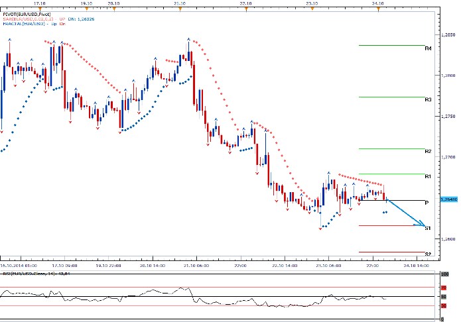
Task: Click the highlighted current price tag on axis
Action: click(450, 198)
